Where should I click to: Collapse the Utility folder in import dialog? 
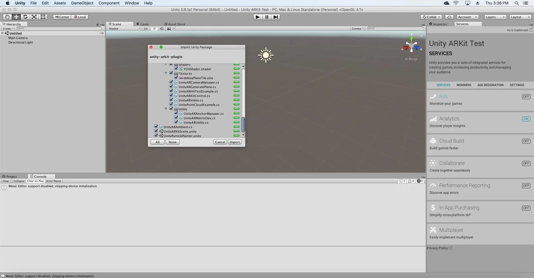point(166,109)
